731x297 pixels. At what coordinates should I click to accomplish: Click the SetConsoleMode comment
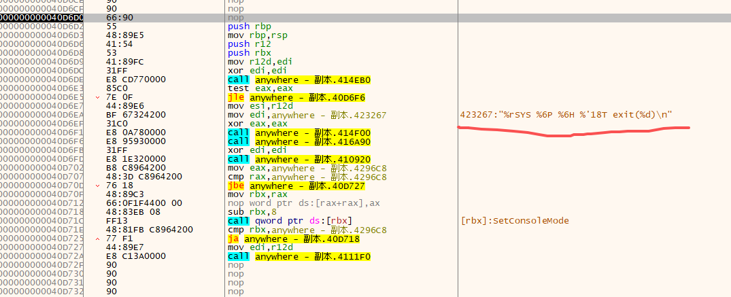[x=515, y=221]
